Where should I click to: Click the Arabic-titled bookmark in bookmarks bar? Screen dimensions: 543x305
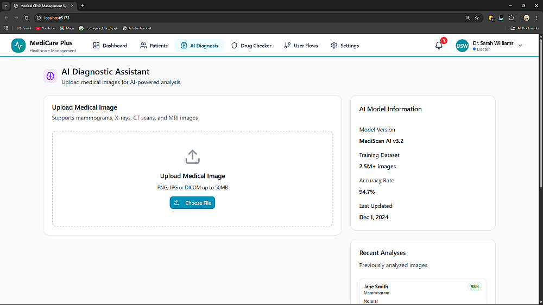(x=98, y=28)
